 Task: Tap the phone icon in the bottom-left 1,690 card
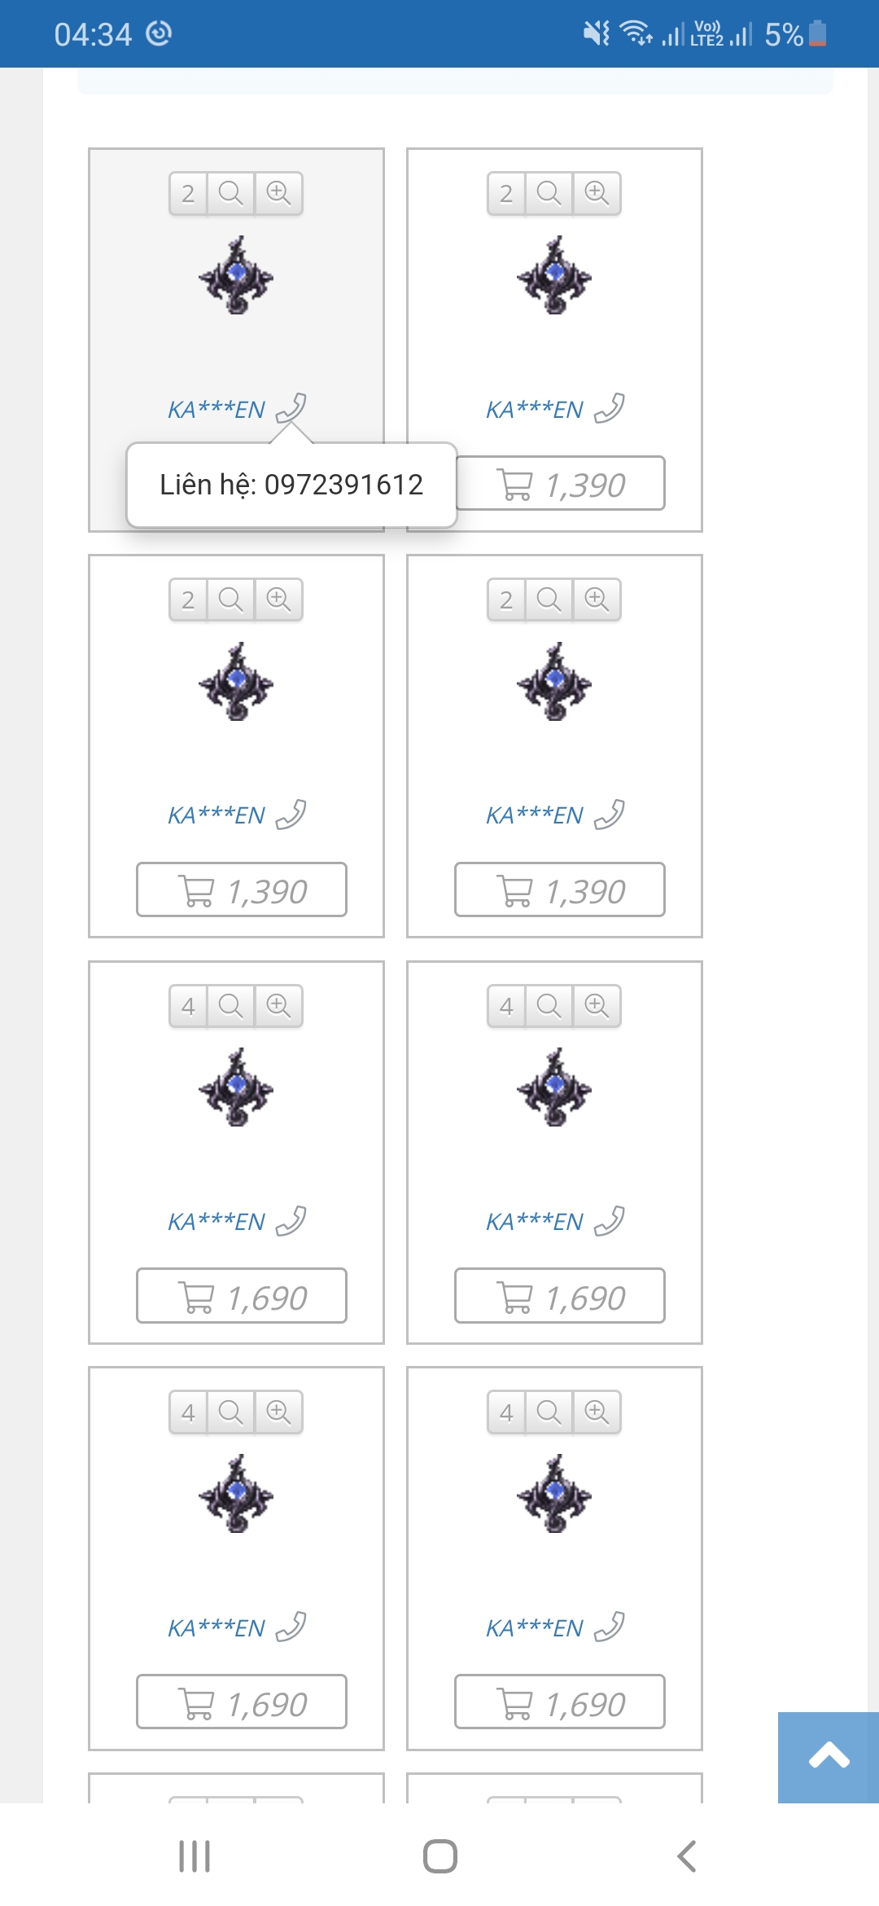[291, 1626]
